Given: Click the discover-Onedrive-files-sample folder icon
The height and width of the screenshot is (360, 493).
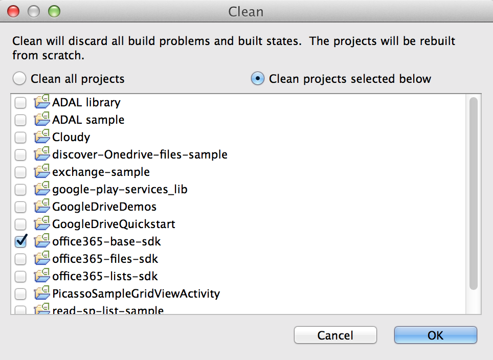Looking at the screenshot, I should coord(42,154).
